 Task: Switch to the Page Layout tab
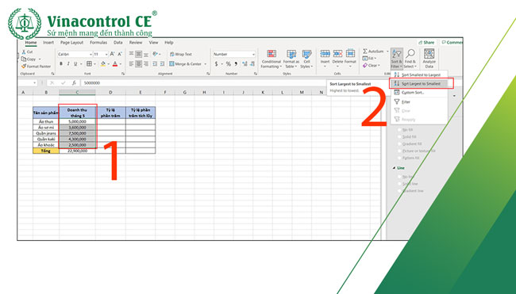pyautogui.click(x=71, y=43)
